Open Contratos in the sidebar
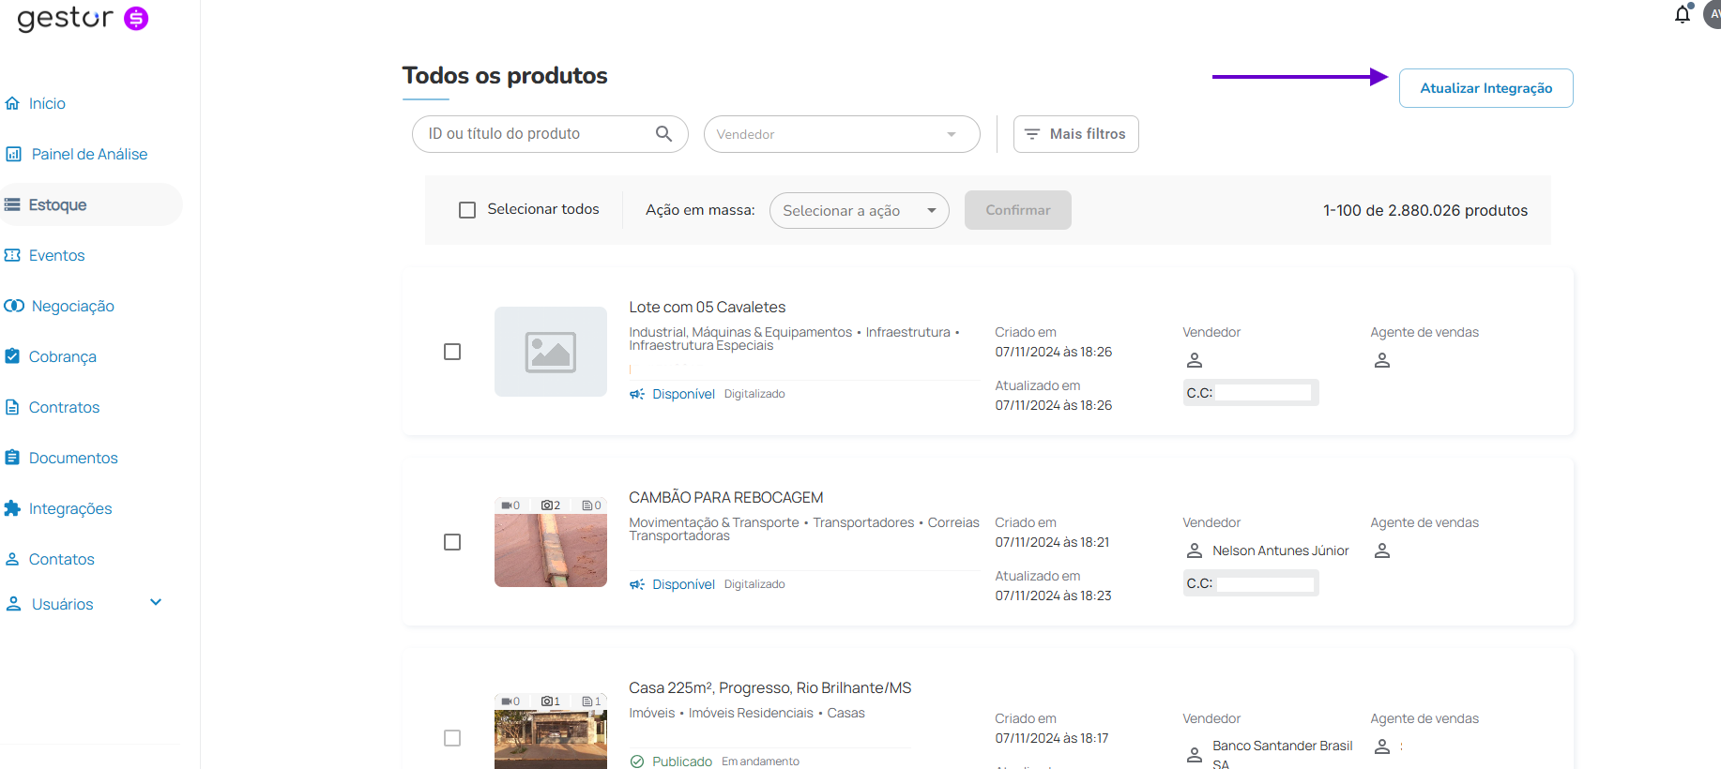This screenshot has height=769, width=1721. tap(64, 407)
